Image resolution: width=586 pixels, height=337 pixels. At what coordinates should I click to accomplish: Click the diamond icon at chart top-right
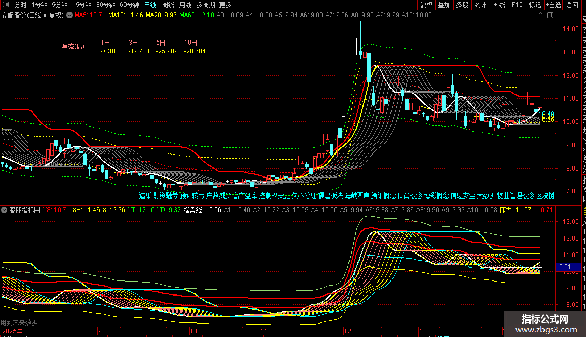(x=541, y=15)
